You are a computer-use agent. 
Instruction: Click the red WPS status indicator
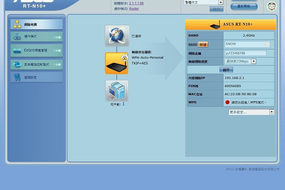pos(227,102)
